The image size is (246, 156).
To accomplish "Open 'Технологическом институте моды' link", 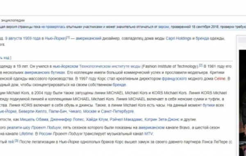I will pos(109,67).
